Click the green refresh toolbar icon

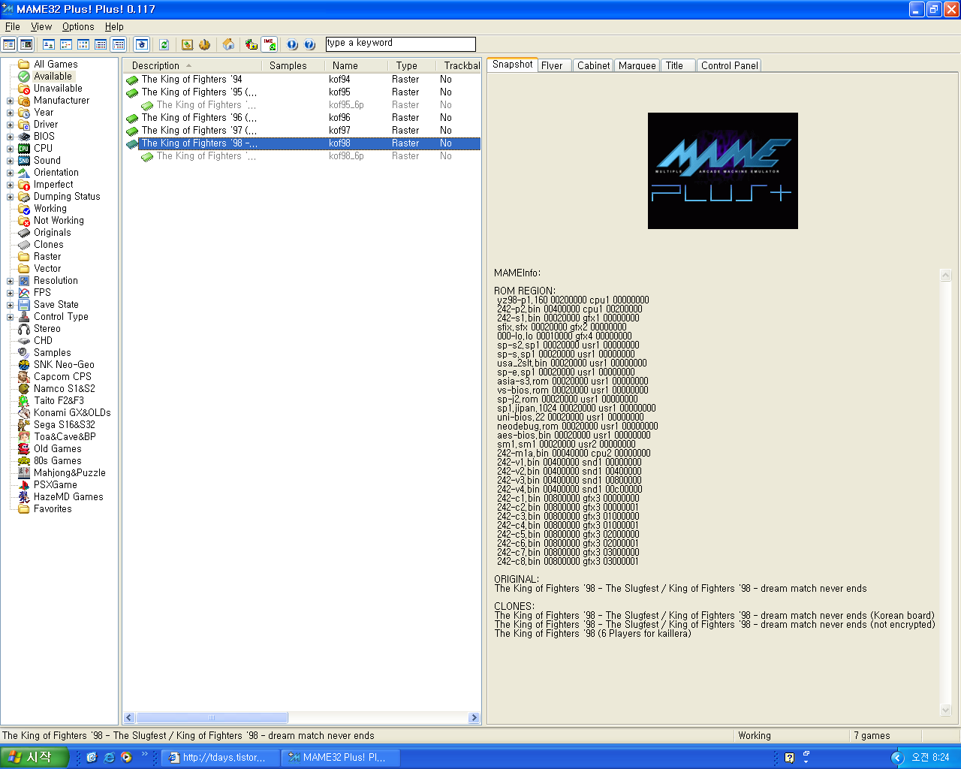164,44
